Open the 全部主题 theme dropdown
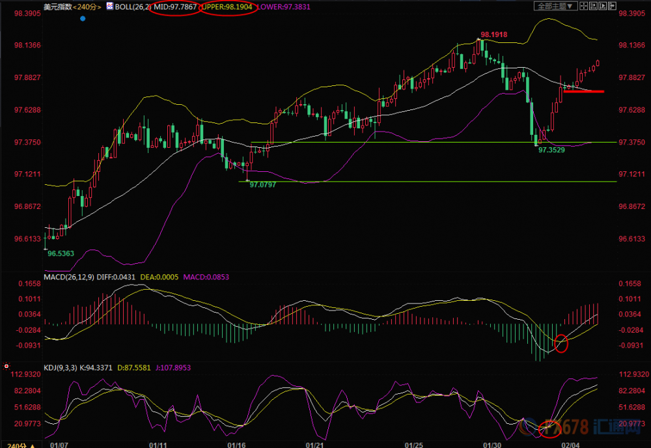The width and height of the screenshot is (651, 448). click(x=556, y=6)
